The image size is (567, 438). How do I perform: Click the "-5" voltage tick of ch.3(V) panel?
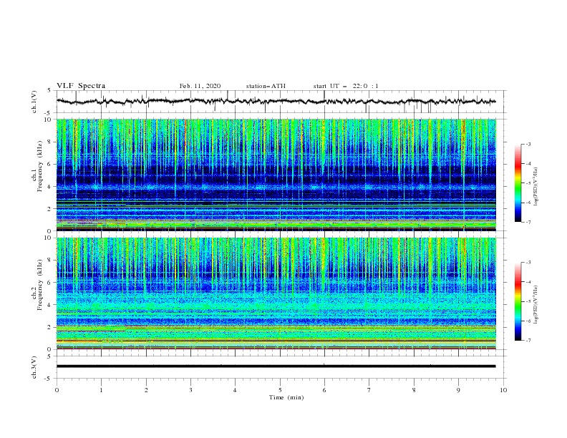click(x=48, y=379)
